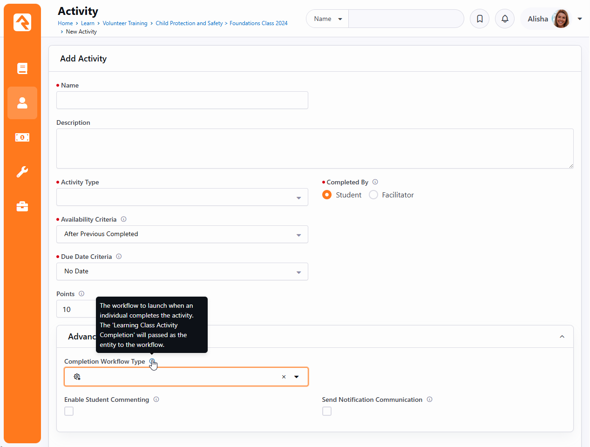Open the Due Date Criteria dropdown

coord(182,271)
